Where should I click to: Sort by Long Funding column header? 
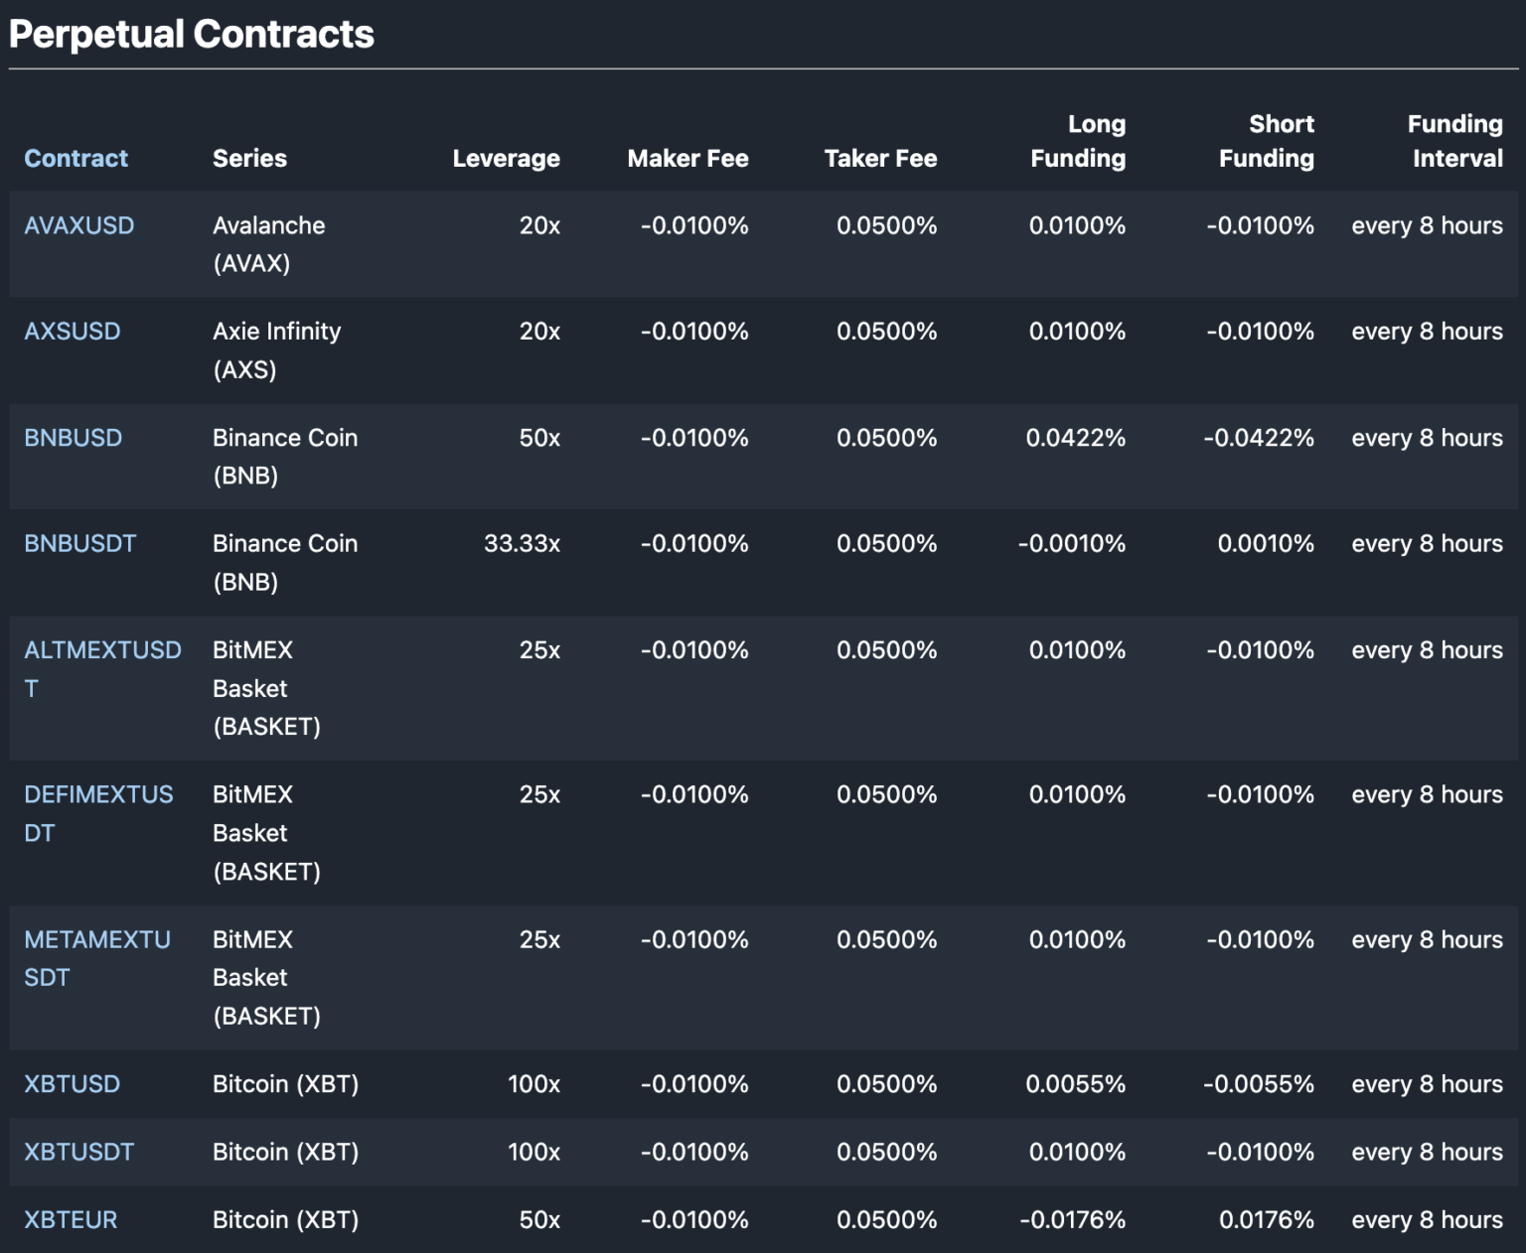click(1077, 141)
